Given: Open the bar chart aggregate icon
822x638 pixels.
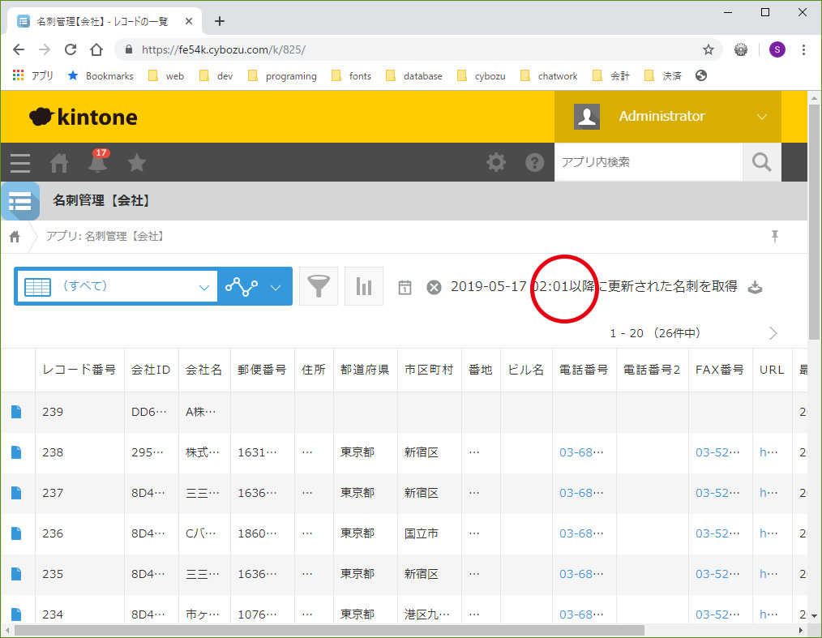Looking at the screenshot, I should pyautogui.click(x=364, y=286).
